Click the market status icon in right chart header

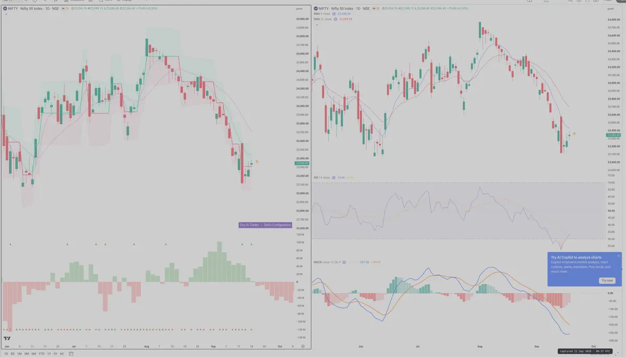374,8
